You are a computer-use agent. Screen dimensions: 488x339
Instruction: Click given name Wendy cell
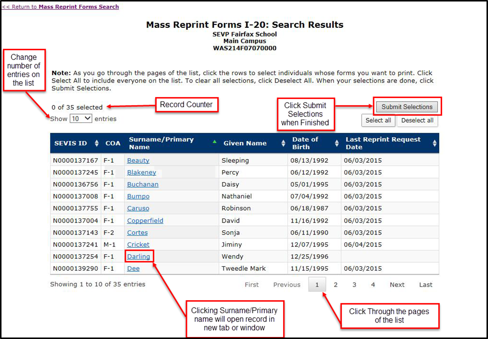pyautogui.click(x=253, y=256)
